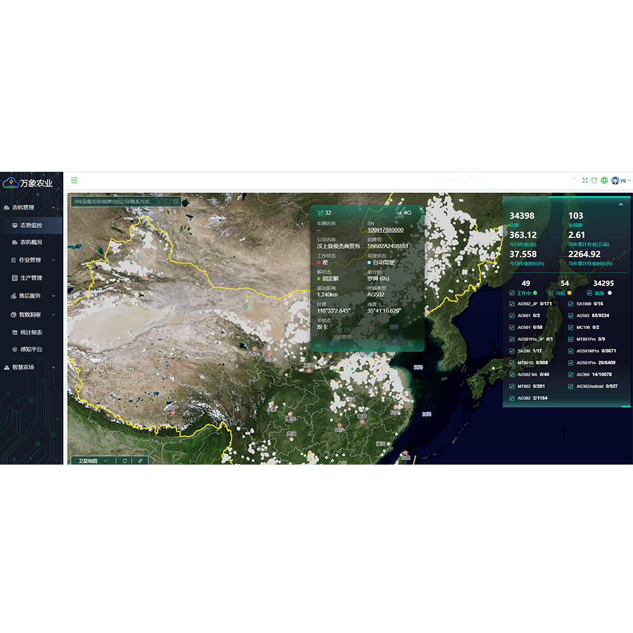Select the ruler measure tool on map
Screen dimensions: 633x633
[141, 461]
